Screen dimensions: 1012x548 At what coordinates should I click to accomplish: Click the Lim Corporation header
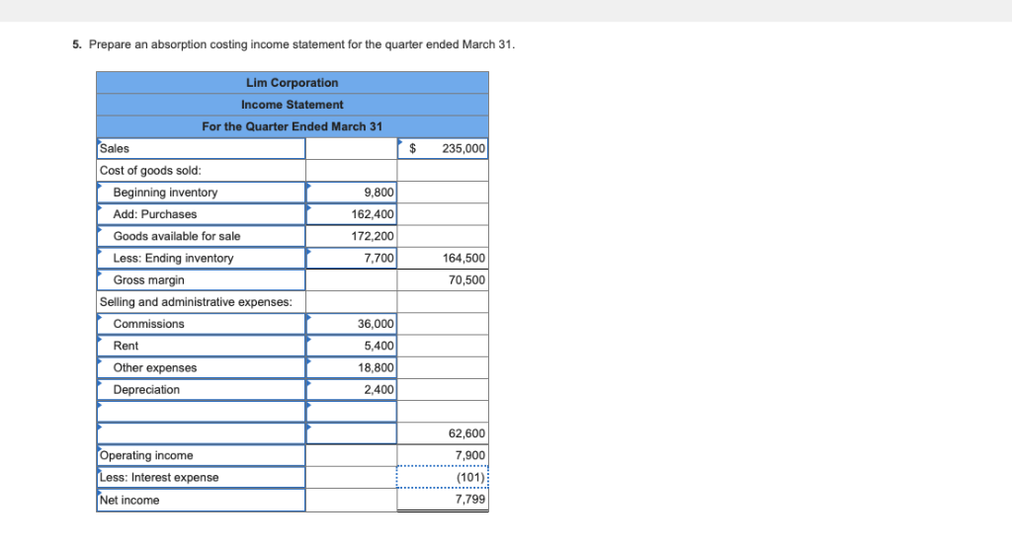(x=293, y=83)
